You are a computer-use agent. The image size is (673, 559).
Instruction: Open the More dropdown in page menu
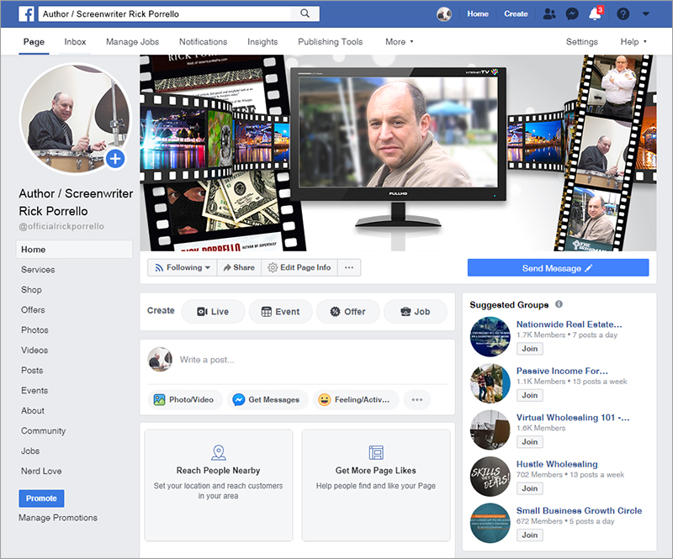tap(399, 41)
